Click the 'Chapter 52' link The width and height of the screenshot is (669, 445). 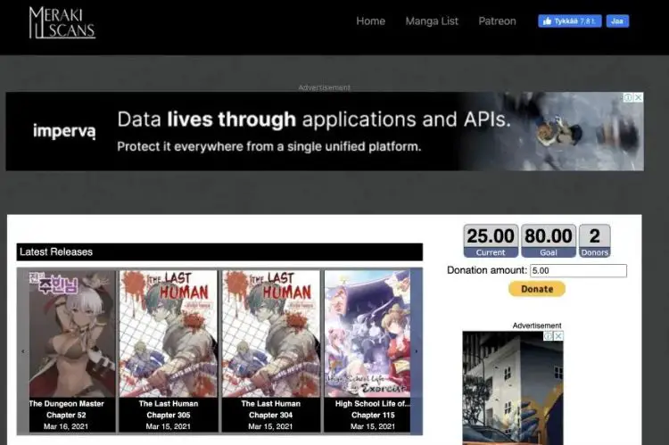click(x=66, y=415)
